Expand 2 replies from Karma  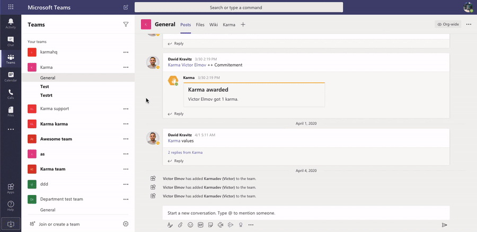pos(185,153)
